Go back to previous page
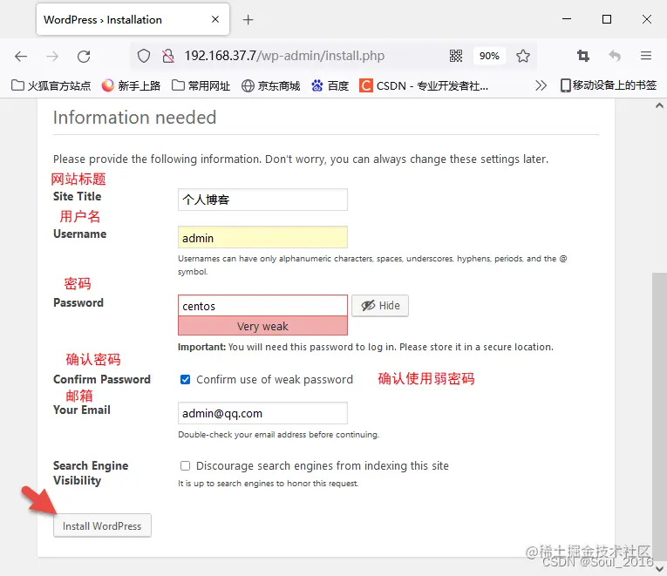 pyautogui.click(x=20, y=56)
